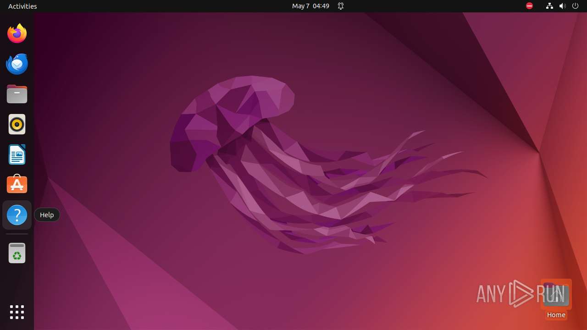Open Thunderbird Mail in the dock

click(x=17, y=64)
